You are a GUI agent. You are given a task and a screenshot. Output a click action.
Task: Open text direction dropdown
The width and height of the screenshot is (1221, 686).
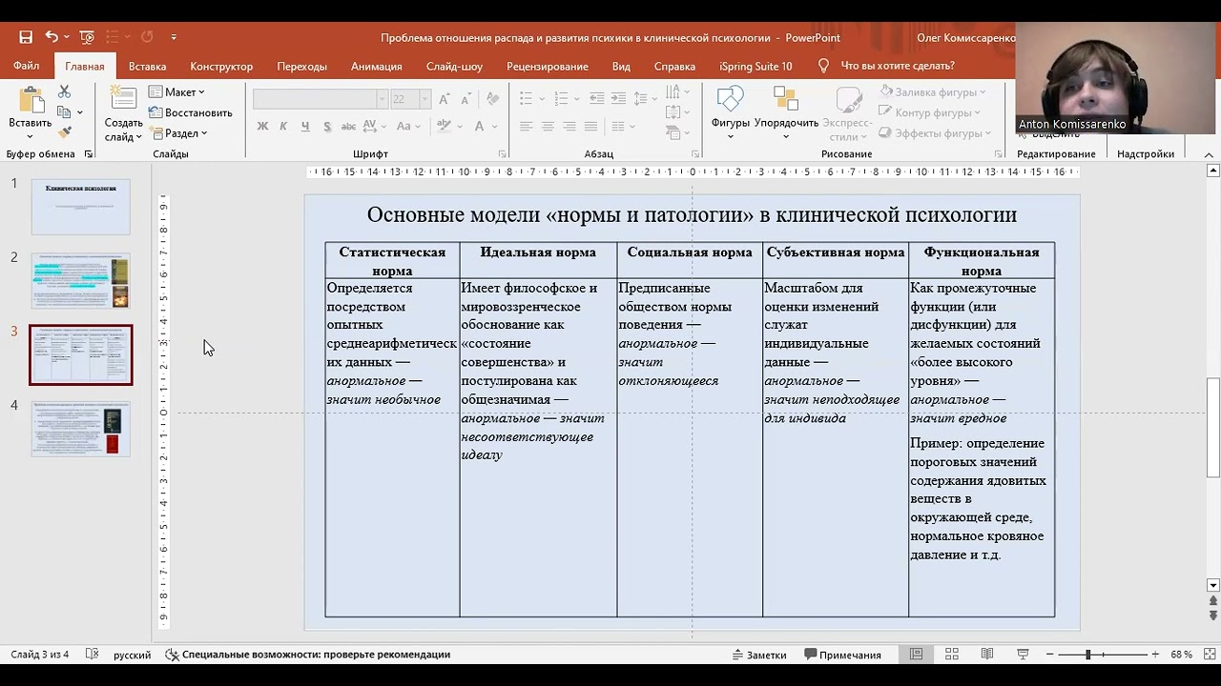pyautogui.click(x=678, y=91)
